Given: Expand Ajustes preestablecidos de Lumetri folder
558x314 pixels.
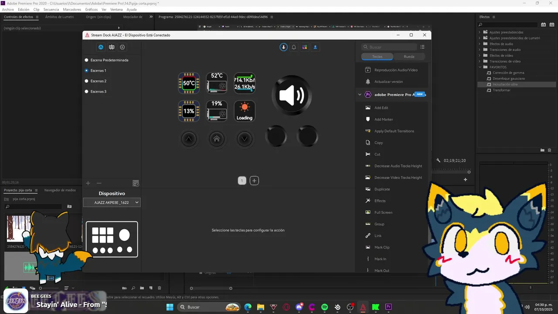Looking at the screenshot, I should pyautogui.click(x=480, y=38).
